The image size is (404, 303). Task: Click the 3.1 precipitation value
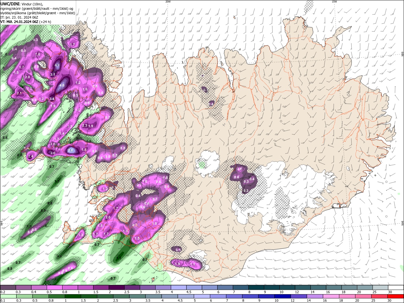(53, 74)
